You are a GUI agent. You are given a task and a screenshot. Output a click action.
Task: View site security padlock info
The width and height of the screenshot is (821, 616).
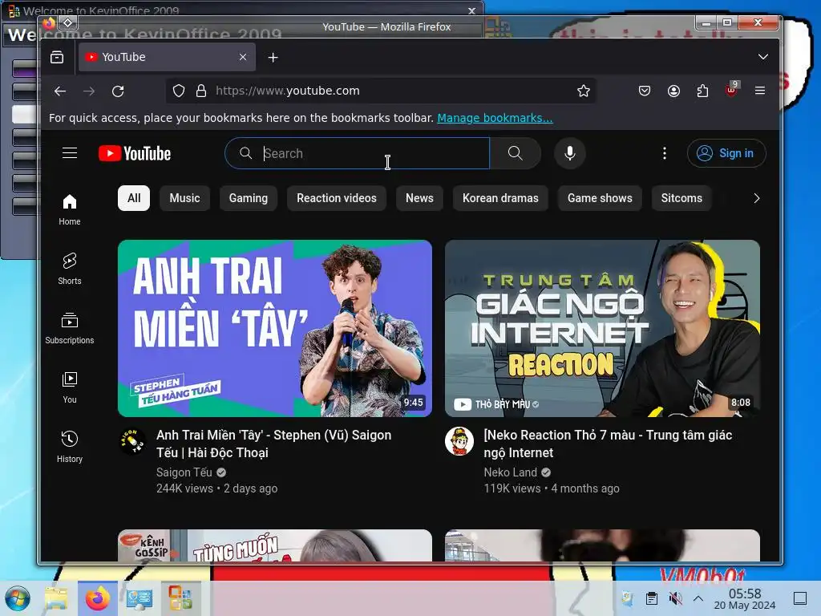point(201,91)
